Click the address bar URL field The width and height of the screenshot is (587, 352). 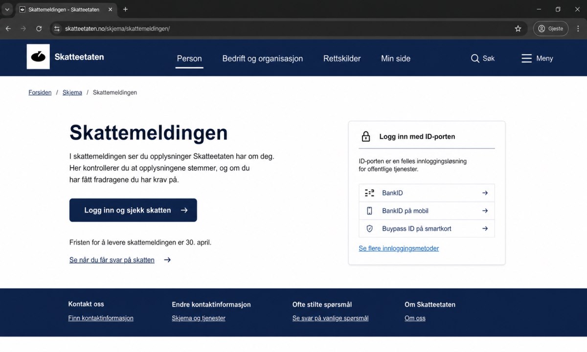289,28
